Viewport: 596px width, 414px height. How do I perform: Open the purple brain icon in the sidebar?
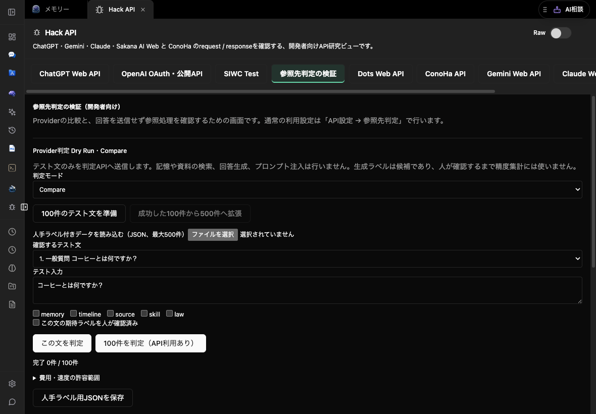pos(12,93)
